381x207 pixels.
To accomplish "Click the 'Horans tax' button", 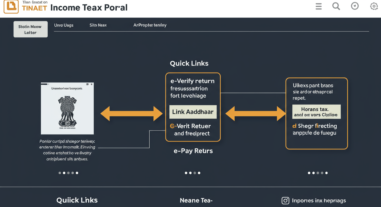I will tap(316, 112).
